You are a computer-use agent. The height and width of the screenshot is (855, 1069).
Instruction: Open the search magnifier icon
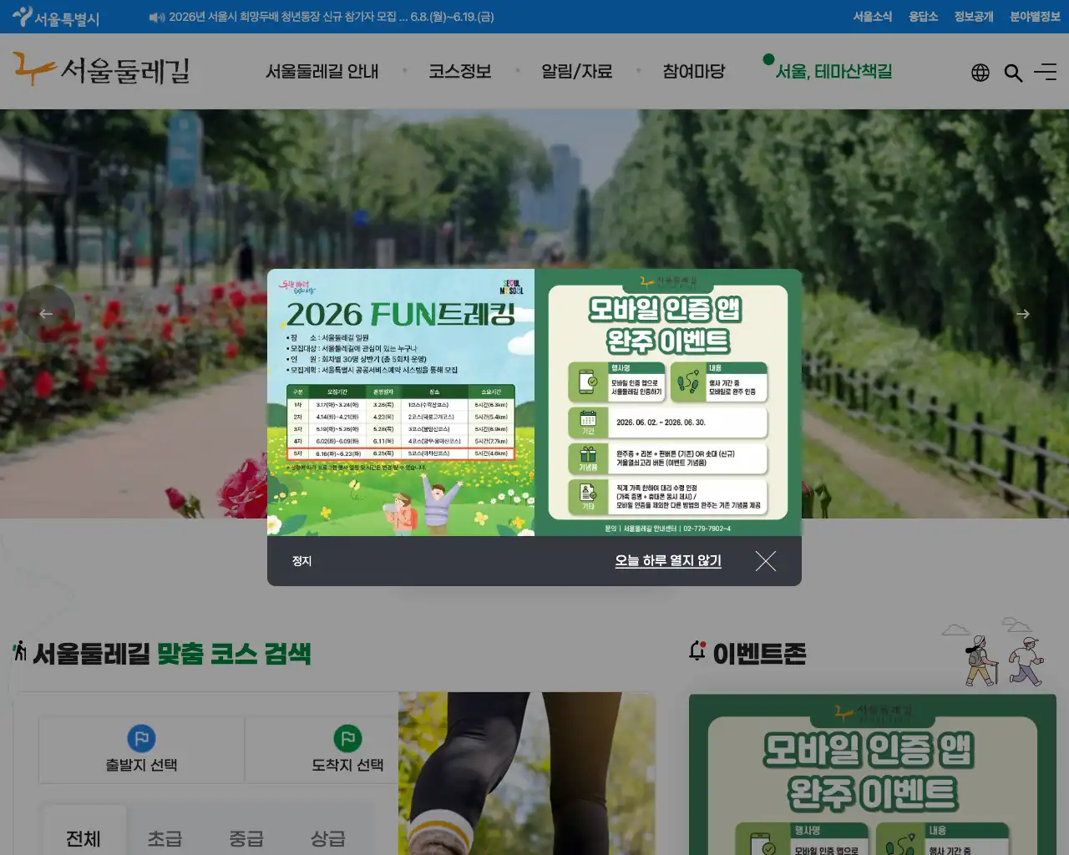pyautogui.click(x=1013, y=73)
